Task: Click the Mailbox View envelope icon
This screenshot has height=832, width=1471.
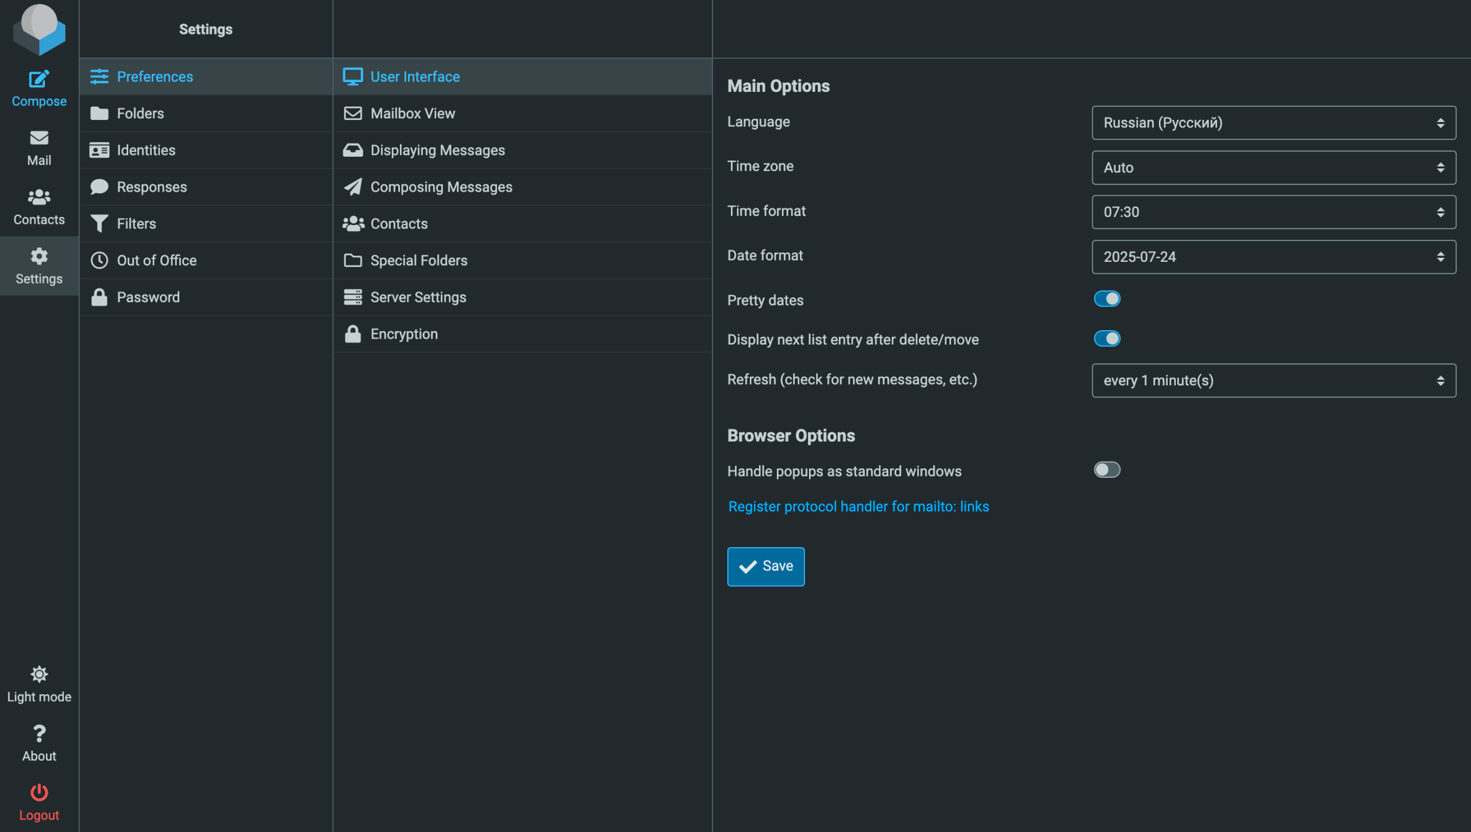Action: (x=353, y=113)
